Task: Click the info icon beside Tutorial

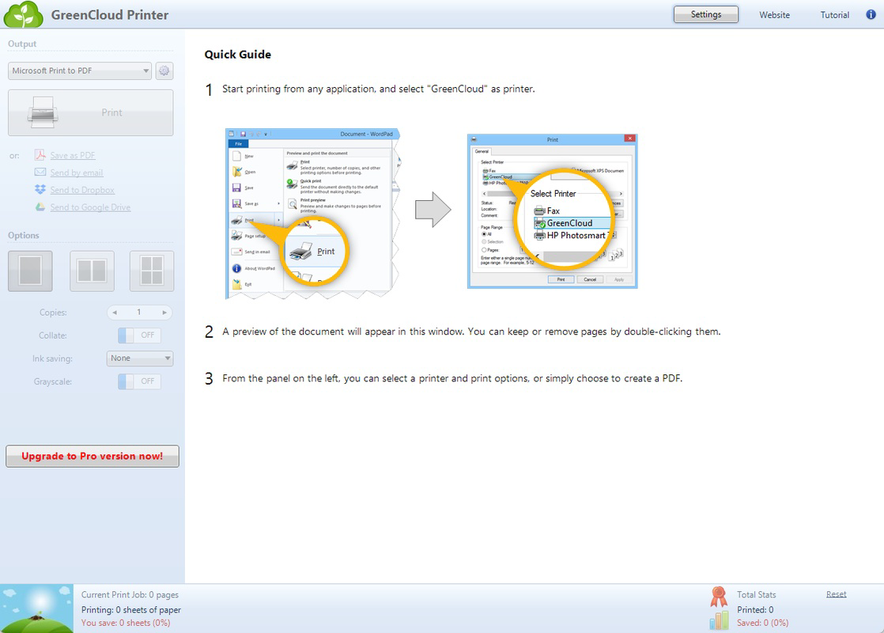Action: (871, 15)
